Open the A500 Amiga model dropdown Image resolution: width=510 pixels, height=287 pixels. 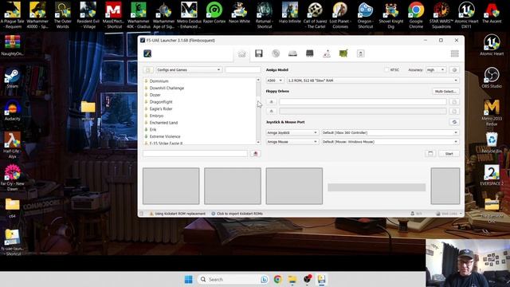point(275,81)
